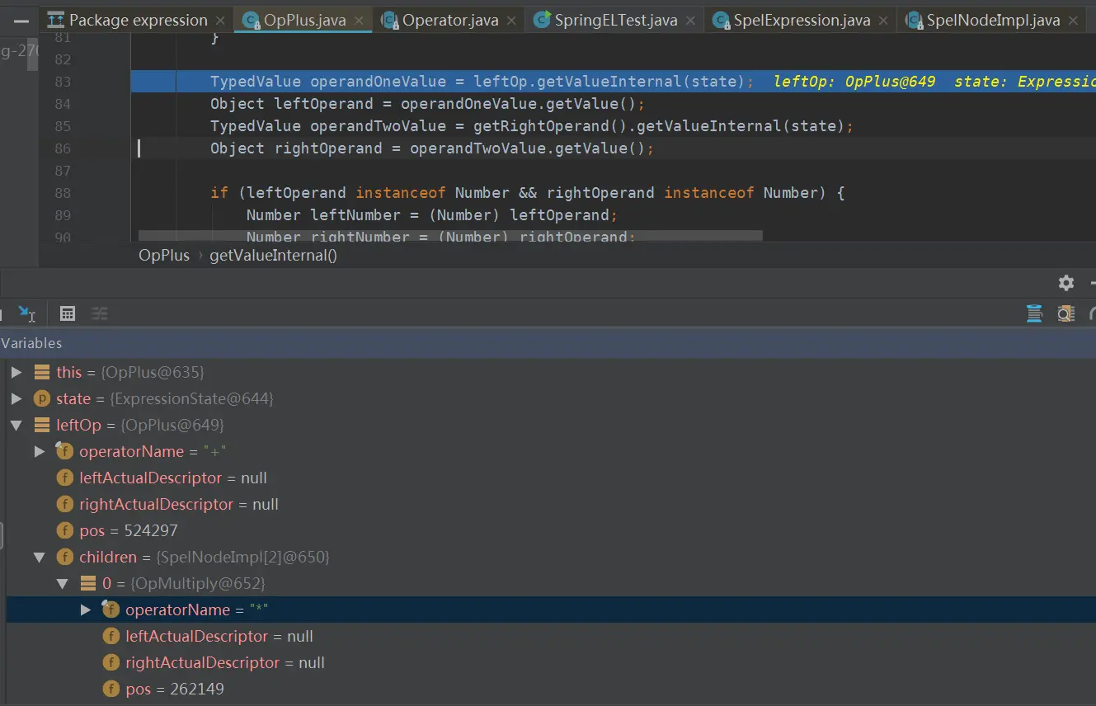This screenshot has width=1096, height=706.
Task: Click the array element icon of 0 = OpMultiply
Action: [88, 583]
